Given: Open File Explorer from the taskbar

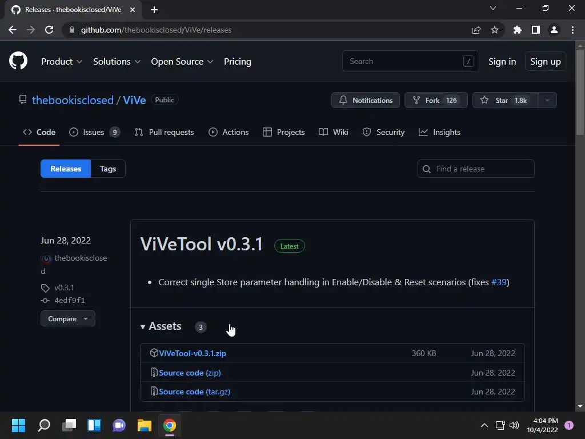Looking at the screenshot, I should (x=145, y=425).
